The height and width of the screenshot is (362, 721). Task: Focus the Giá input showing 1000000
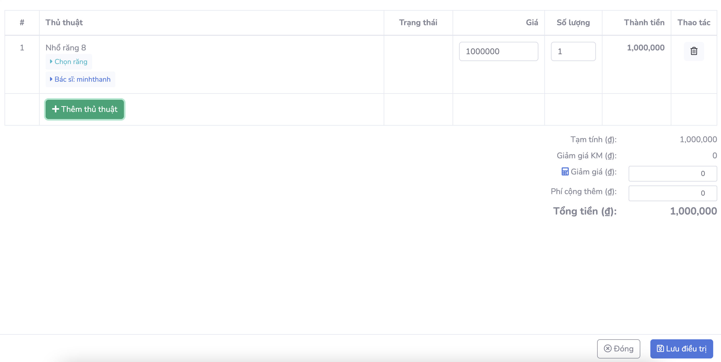498,51
